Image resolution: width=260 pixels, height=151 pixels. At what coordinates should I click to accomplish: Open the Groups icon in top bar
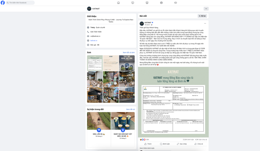coord(161,3)
